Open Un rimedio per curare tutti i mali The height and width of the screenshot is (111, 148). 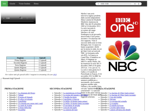coord(30,103)
